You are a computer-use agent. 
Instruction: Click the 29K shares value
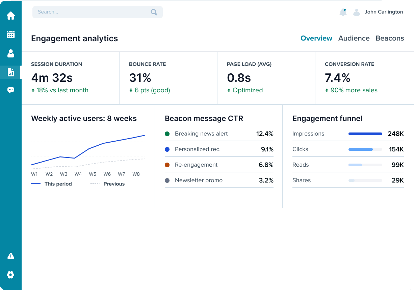pos(398,180)
